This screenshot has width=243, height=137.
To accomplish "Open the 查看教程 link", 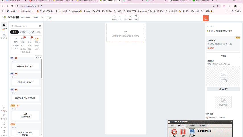I will (211, 48).
